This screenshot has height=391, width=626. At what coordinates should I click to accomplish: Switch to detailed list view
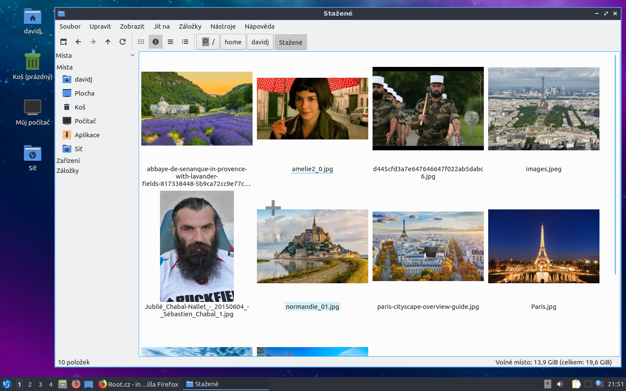pyautogui.click(x=170, y=42)
